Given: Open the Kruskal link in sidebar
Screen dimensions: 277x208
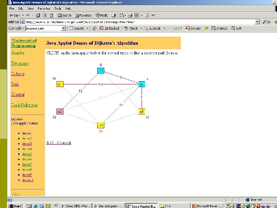Looking at the screenshot, I should click(18, 94).
